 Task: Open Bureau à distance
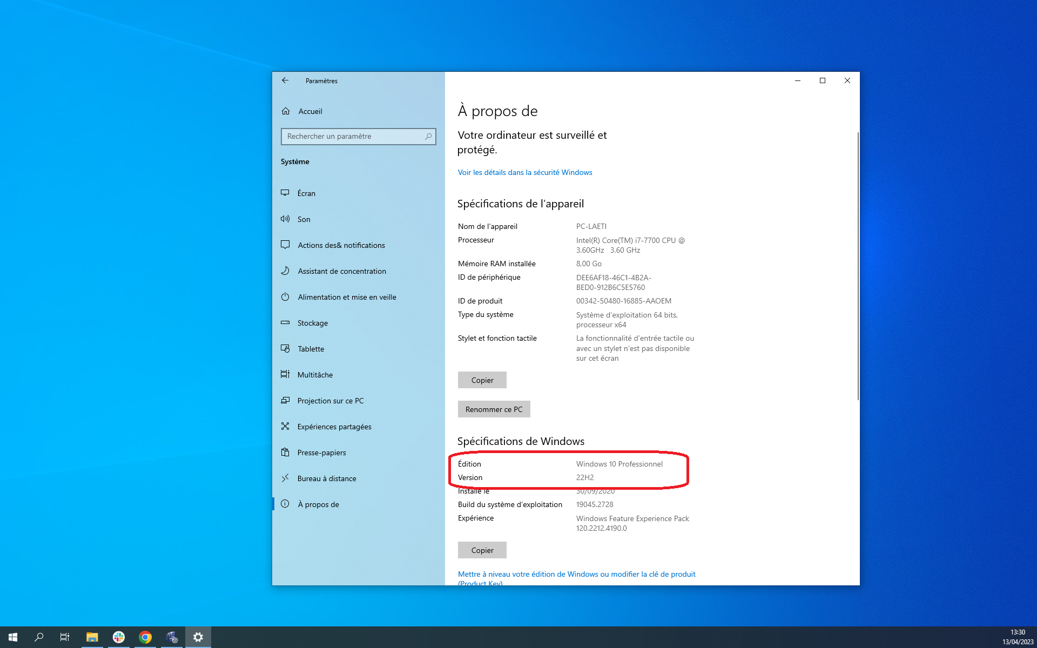tap(326, 478)
